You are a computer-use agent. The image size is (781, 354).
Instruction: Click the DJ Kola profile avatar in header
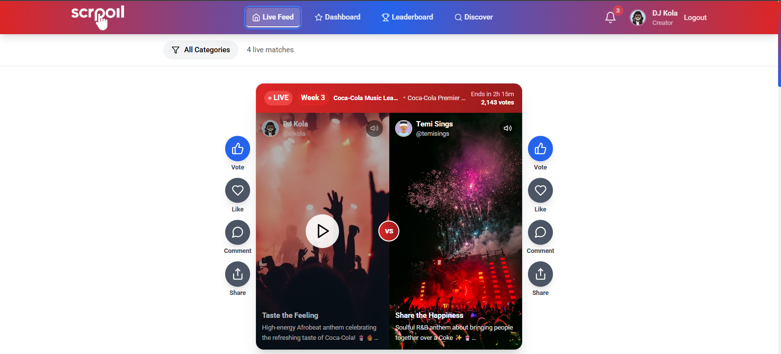(638, 18)
